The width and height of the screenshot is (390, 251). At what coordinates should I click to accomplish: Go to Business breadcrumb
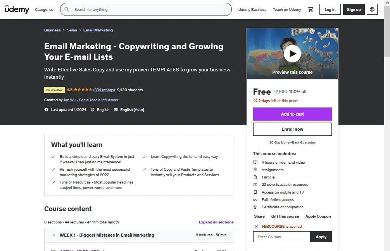pyautogui.click(x=52, y=30)
